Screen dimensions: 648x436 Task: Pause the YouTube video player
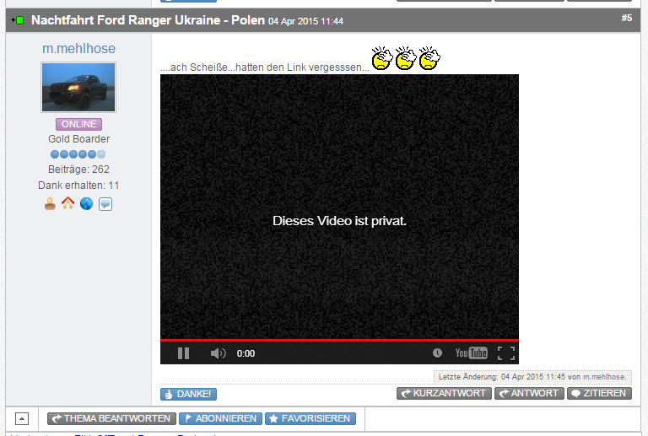click(x=183, y=353)
